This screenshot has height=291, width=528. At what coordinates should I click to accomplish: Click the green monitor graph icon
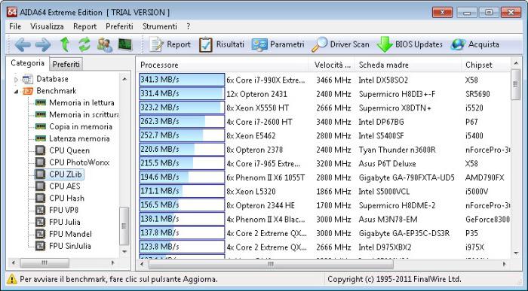125,44
